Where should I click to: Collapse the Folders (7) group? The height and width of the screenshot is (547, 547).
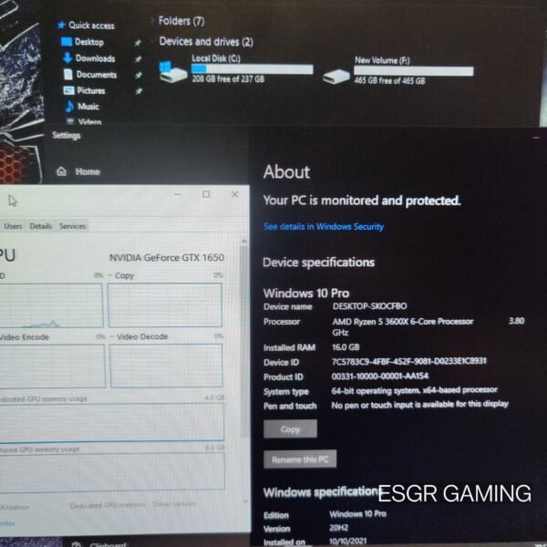point(152,21)
